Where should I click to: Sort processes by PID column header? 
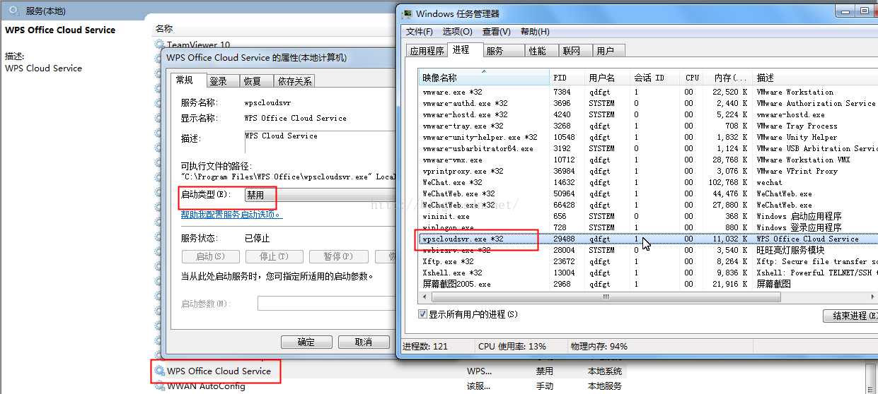(x=567, y=77)
